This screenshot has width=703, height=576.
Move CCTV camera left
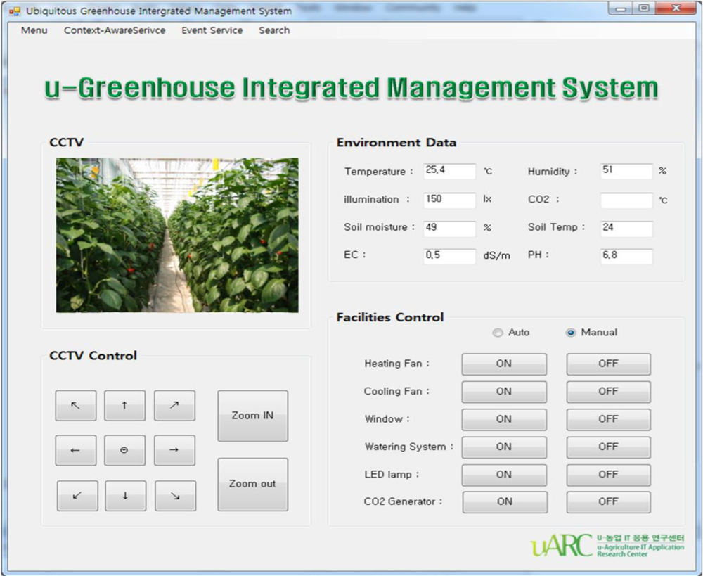pos(75,451)
